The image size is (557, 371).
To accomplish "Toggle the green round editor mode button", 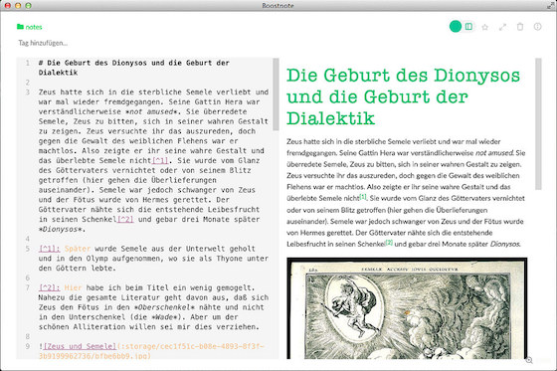I will coord(456,26).
